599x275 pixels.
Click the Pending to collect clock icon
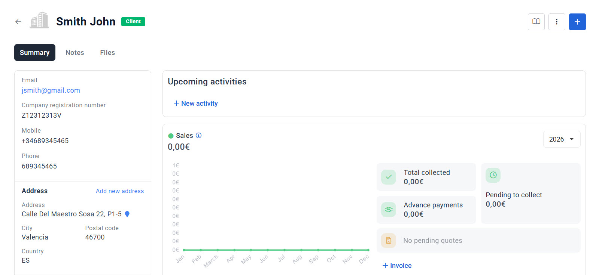(x=493, y=175)
